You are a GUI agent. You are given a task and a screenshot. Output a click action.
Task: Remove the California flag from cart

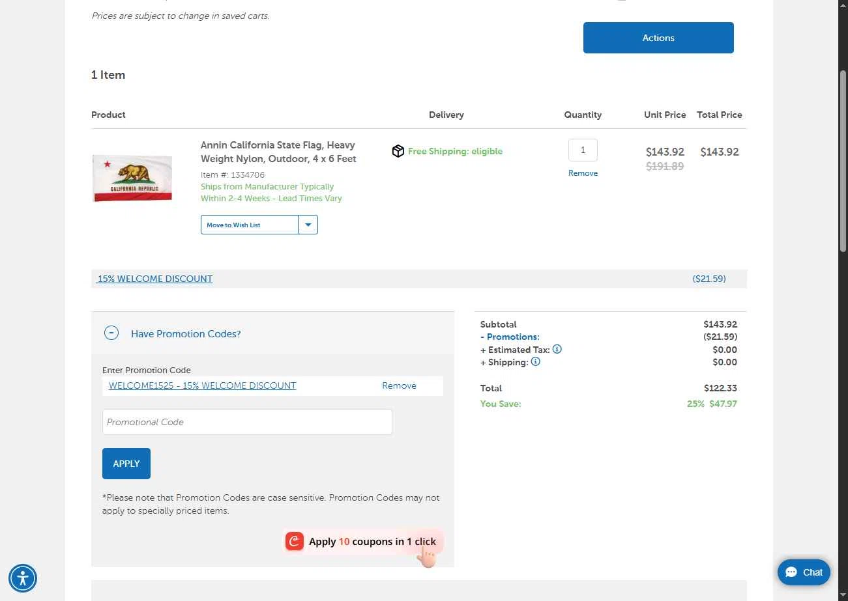583,173
